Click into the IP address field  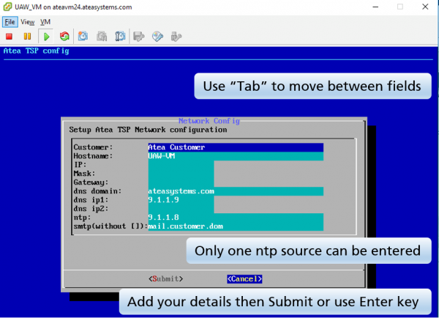click(181, 165)
